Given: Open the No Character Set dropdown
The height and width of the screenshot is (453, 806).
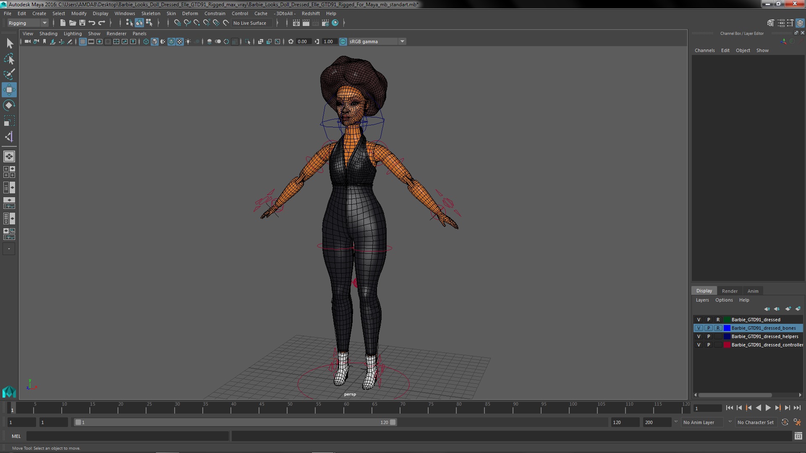Looking at the screenshot, I should click(756, 422).
